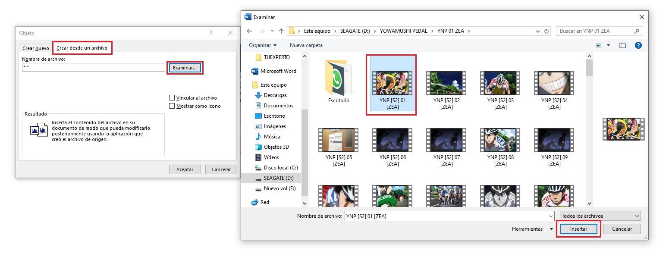
Task: Open the Objetos 3D sidebar entry
Action: pyautogui.click(x=276, y=147)
